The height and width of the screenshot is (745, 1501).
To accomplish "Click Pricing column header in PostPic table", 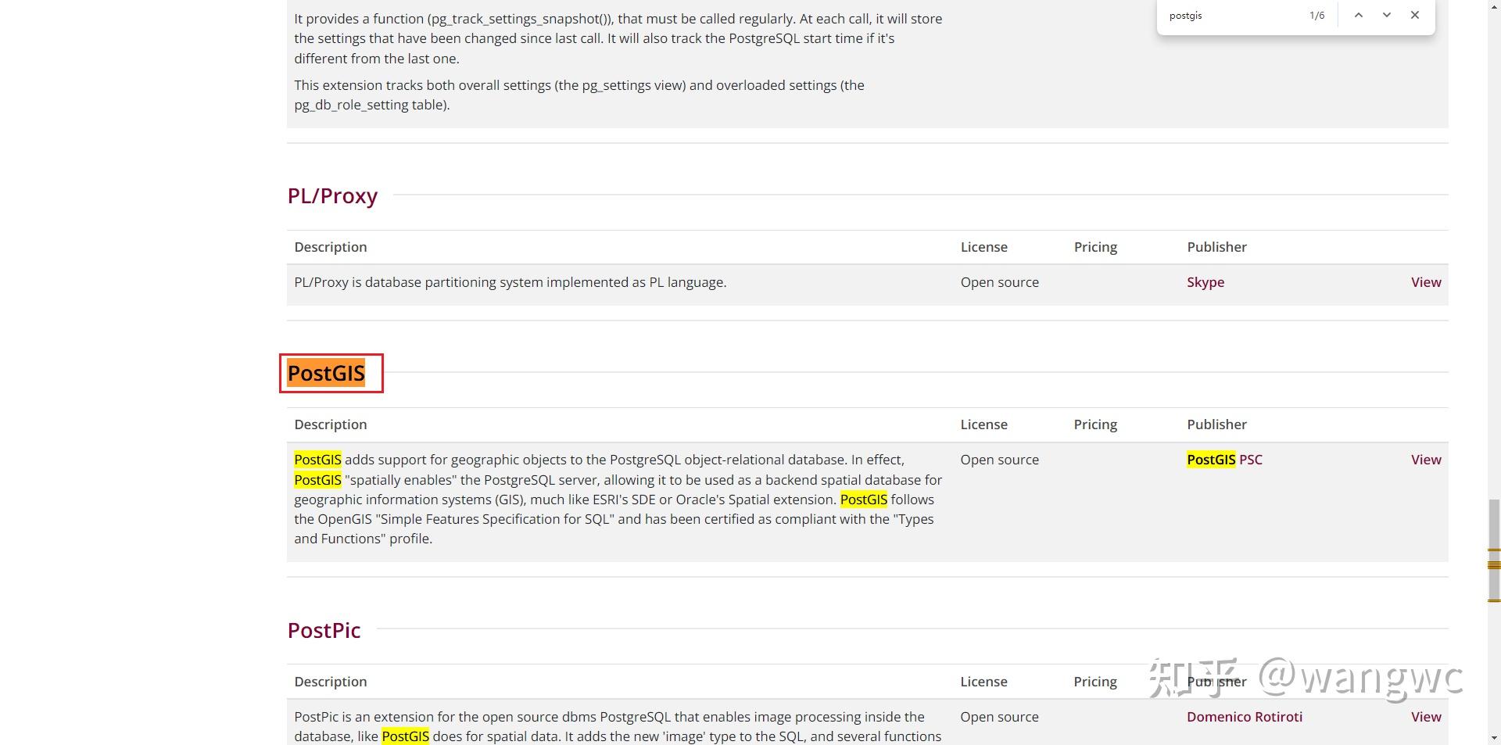I will coord(1095,682).
